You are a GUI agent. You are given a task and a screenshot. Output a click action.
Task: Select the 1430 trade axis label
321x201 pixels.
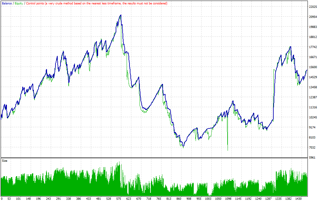point(298,199)
